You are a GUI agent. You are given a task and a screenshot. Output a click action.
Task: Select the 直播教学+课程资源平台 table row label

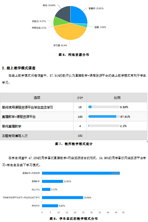coord(19,117)
